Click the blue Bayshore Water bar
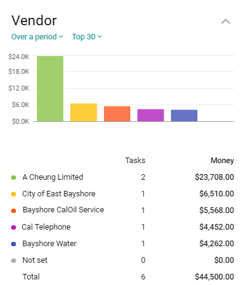 pyautogui.click(x=184, y=116)
